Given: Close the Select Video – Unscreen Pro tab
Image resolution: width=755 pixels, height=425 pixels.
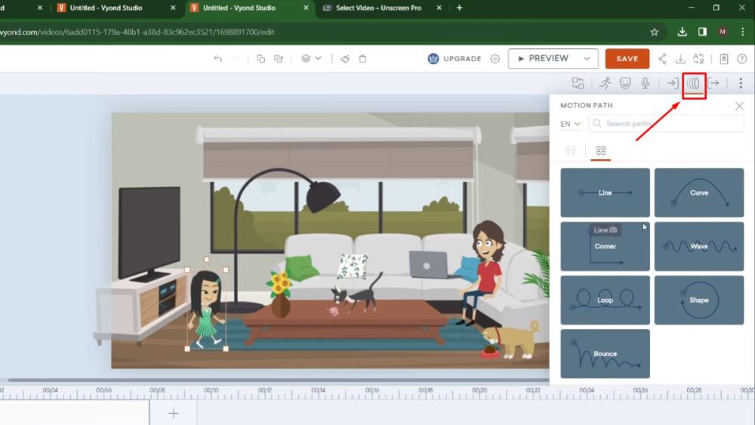Looking at the screenshot, I should click(x=439, y=8).
